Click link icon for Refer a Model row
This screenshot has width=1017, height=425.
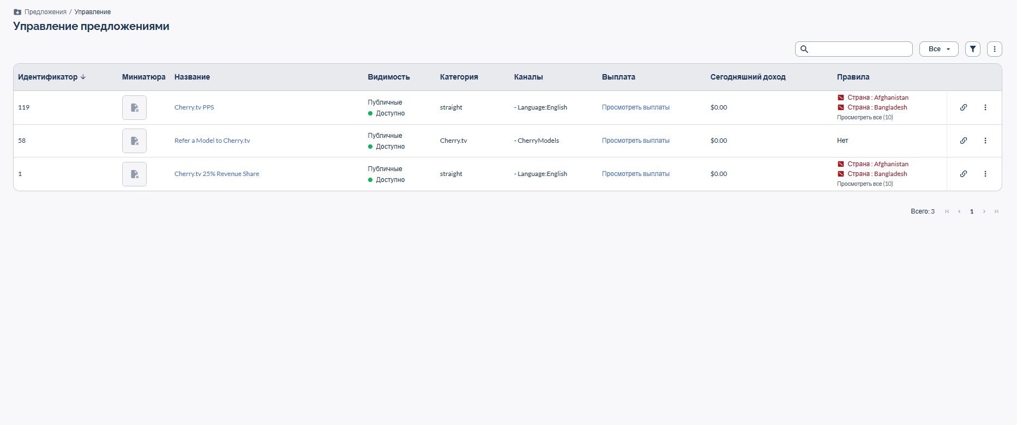964,141
